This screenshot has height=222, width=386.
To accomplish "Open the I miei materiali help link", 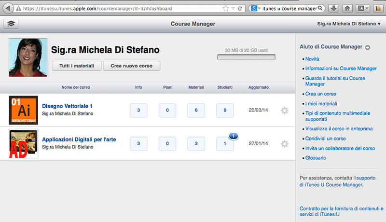I will [321, 104].
